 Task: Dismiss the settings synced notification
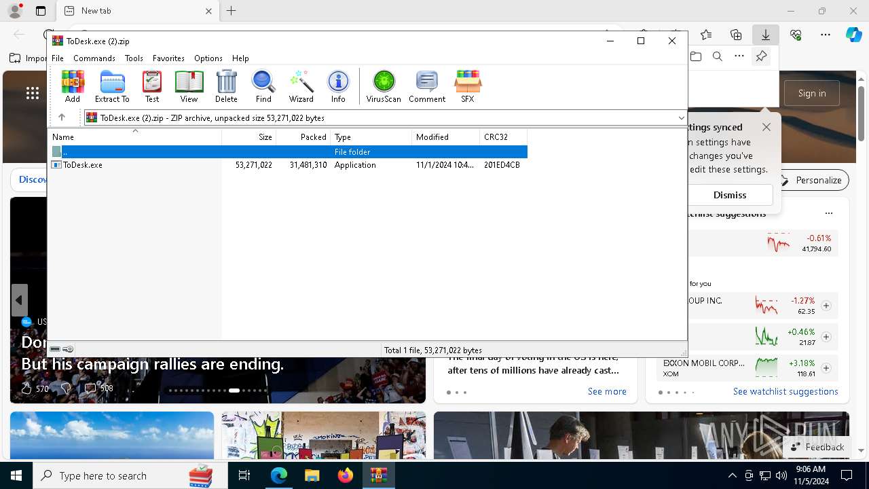pyautogui.click(x=730, y=195)
